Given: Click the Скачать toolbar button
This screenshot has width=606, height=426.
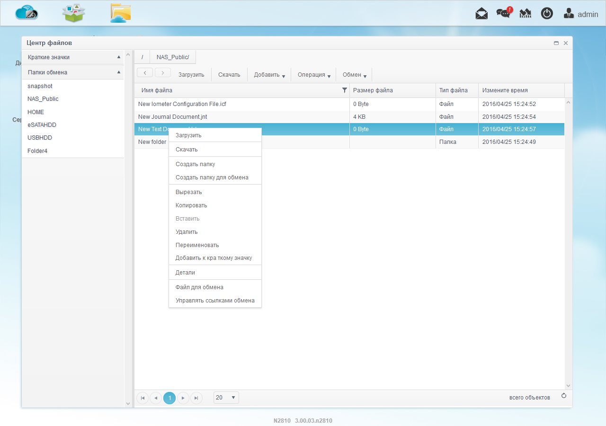Looking at the screenshot, I should point(229,75).
